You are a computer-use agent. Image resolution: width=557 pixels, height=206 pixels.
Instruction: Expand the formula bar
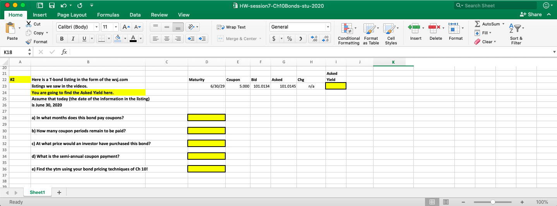[x=554, y=52]
